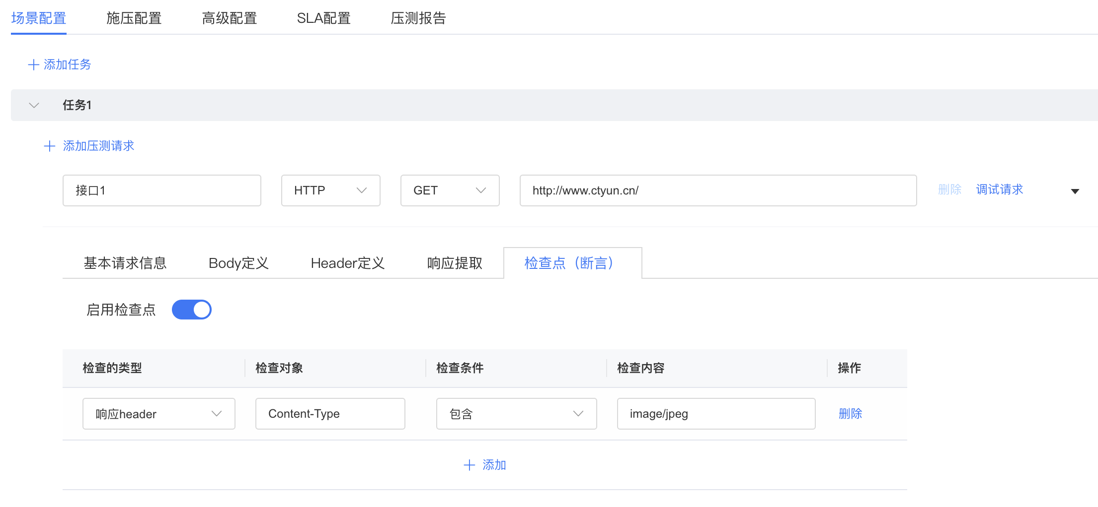Click the URL field containing http://www.ctyun.cn/
The height and width of the screenshot is (507, 1098).
point(718,190)
